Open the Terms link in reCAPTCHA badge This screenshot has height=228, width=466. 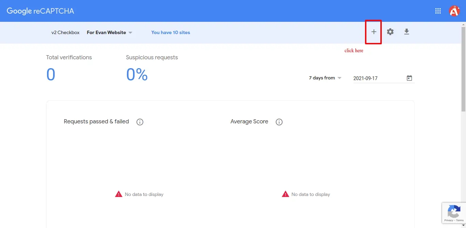tap(460, 221)
